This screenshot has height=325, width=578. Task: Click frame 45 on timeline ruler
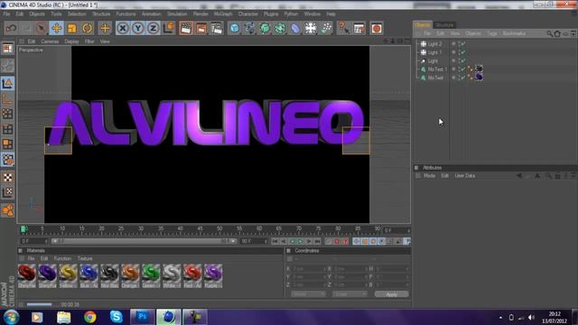click(x=200, y=229)
